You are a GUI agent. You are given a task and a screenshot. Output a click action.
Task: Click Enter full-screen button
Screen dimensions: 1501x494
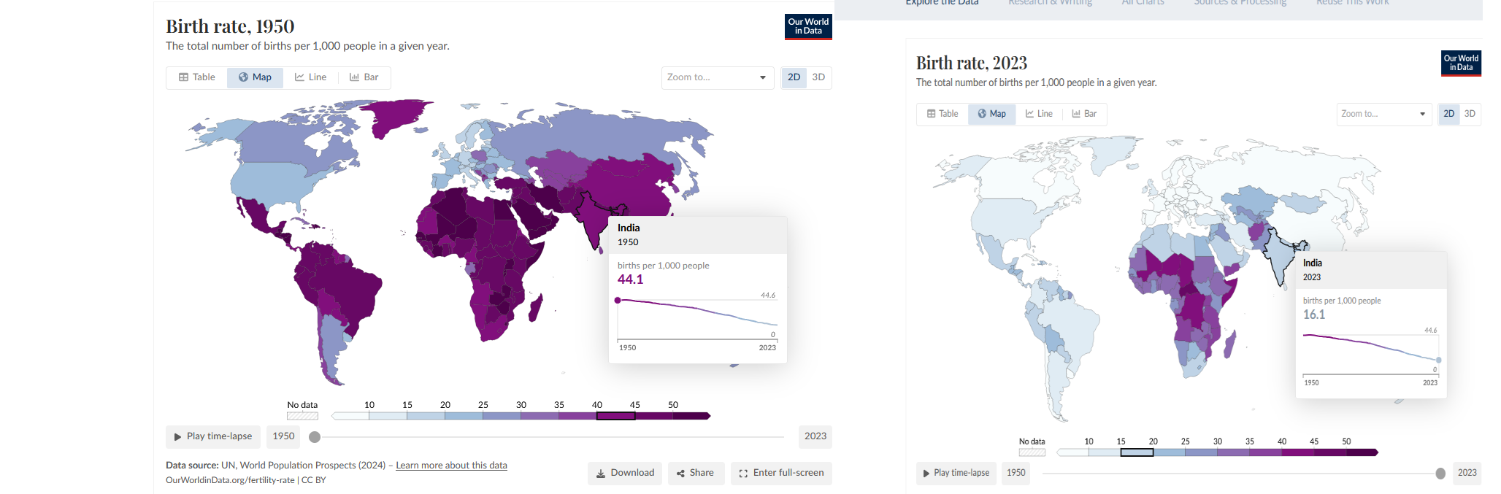781,473
